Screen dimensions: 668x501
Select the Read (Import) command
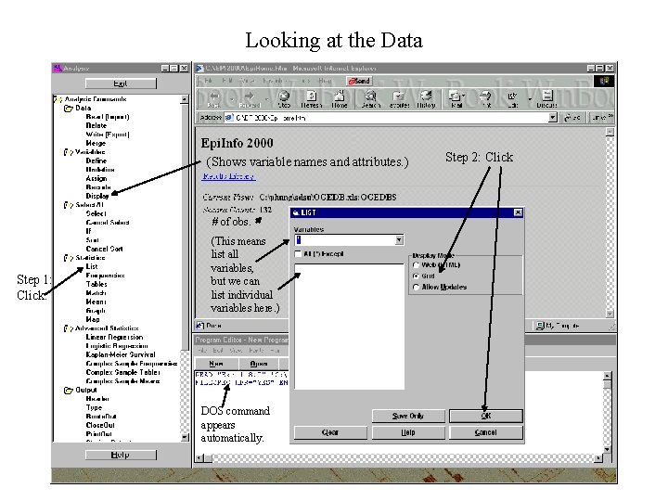point(108,117)
